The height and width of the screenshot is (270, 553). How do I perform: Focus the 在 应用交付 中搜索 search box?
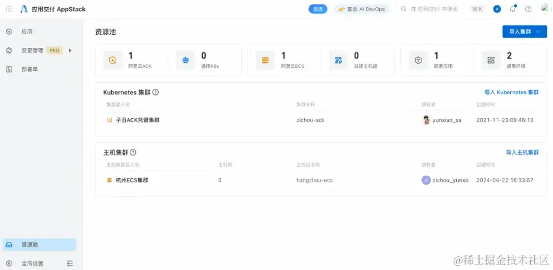point(434,9)
